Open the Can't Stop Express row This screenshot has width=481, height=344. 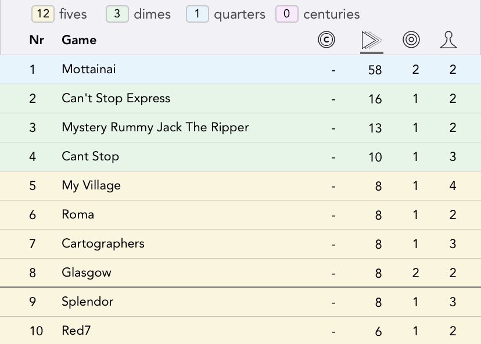point(240,99)
